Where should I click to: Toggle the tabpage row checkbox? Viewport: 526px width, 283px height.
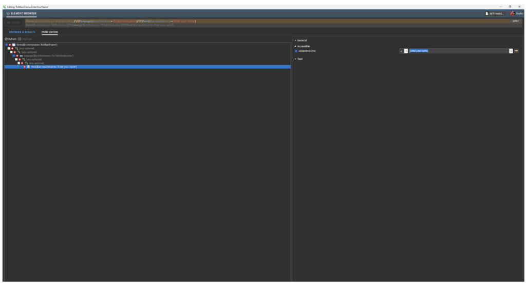[14, 56]
